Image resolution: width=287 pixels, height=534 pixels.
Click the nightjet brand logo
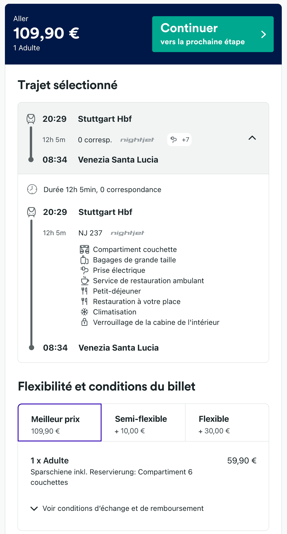(x=137, y=139)
